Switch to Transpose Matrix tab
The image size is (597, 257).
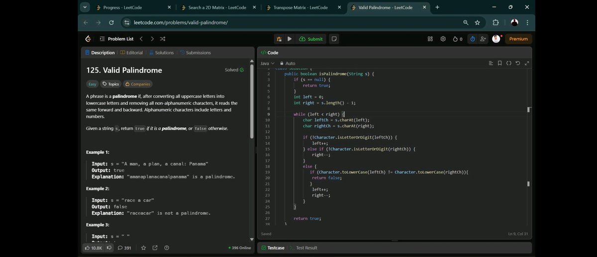pos(303,7)
